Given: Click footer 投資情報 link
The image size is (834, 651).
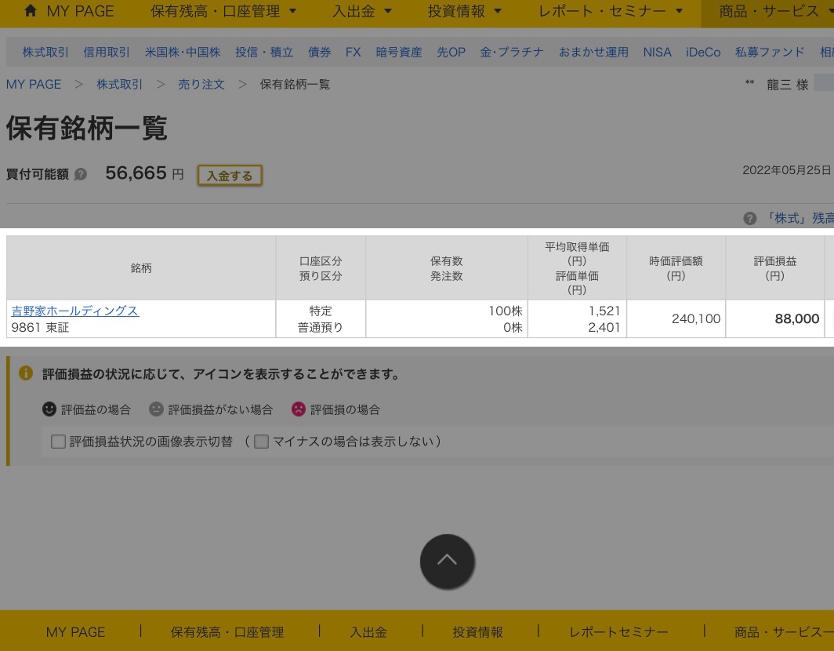Looking at the screenshot, I should pyautogui.click(x=477, y=632).
